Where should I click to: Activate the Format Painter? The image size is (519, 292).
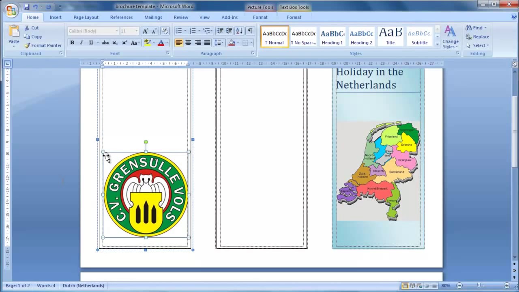(43, 45)
